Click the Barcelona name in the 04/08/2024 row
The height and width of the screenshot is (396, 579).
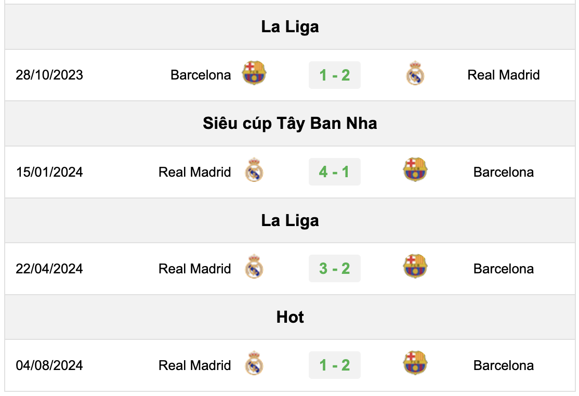[504, 365]
